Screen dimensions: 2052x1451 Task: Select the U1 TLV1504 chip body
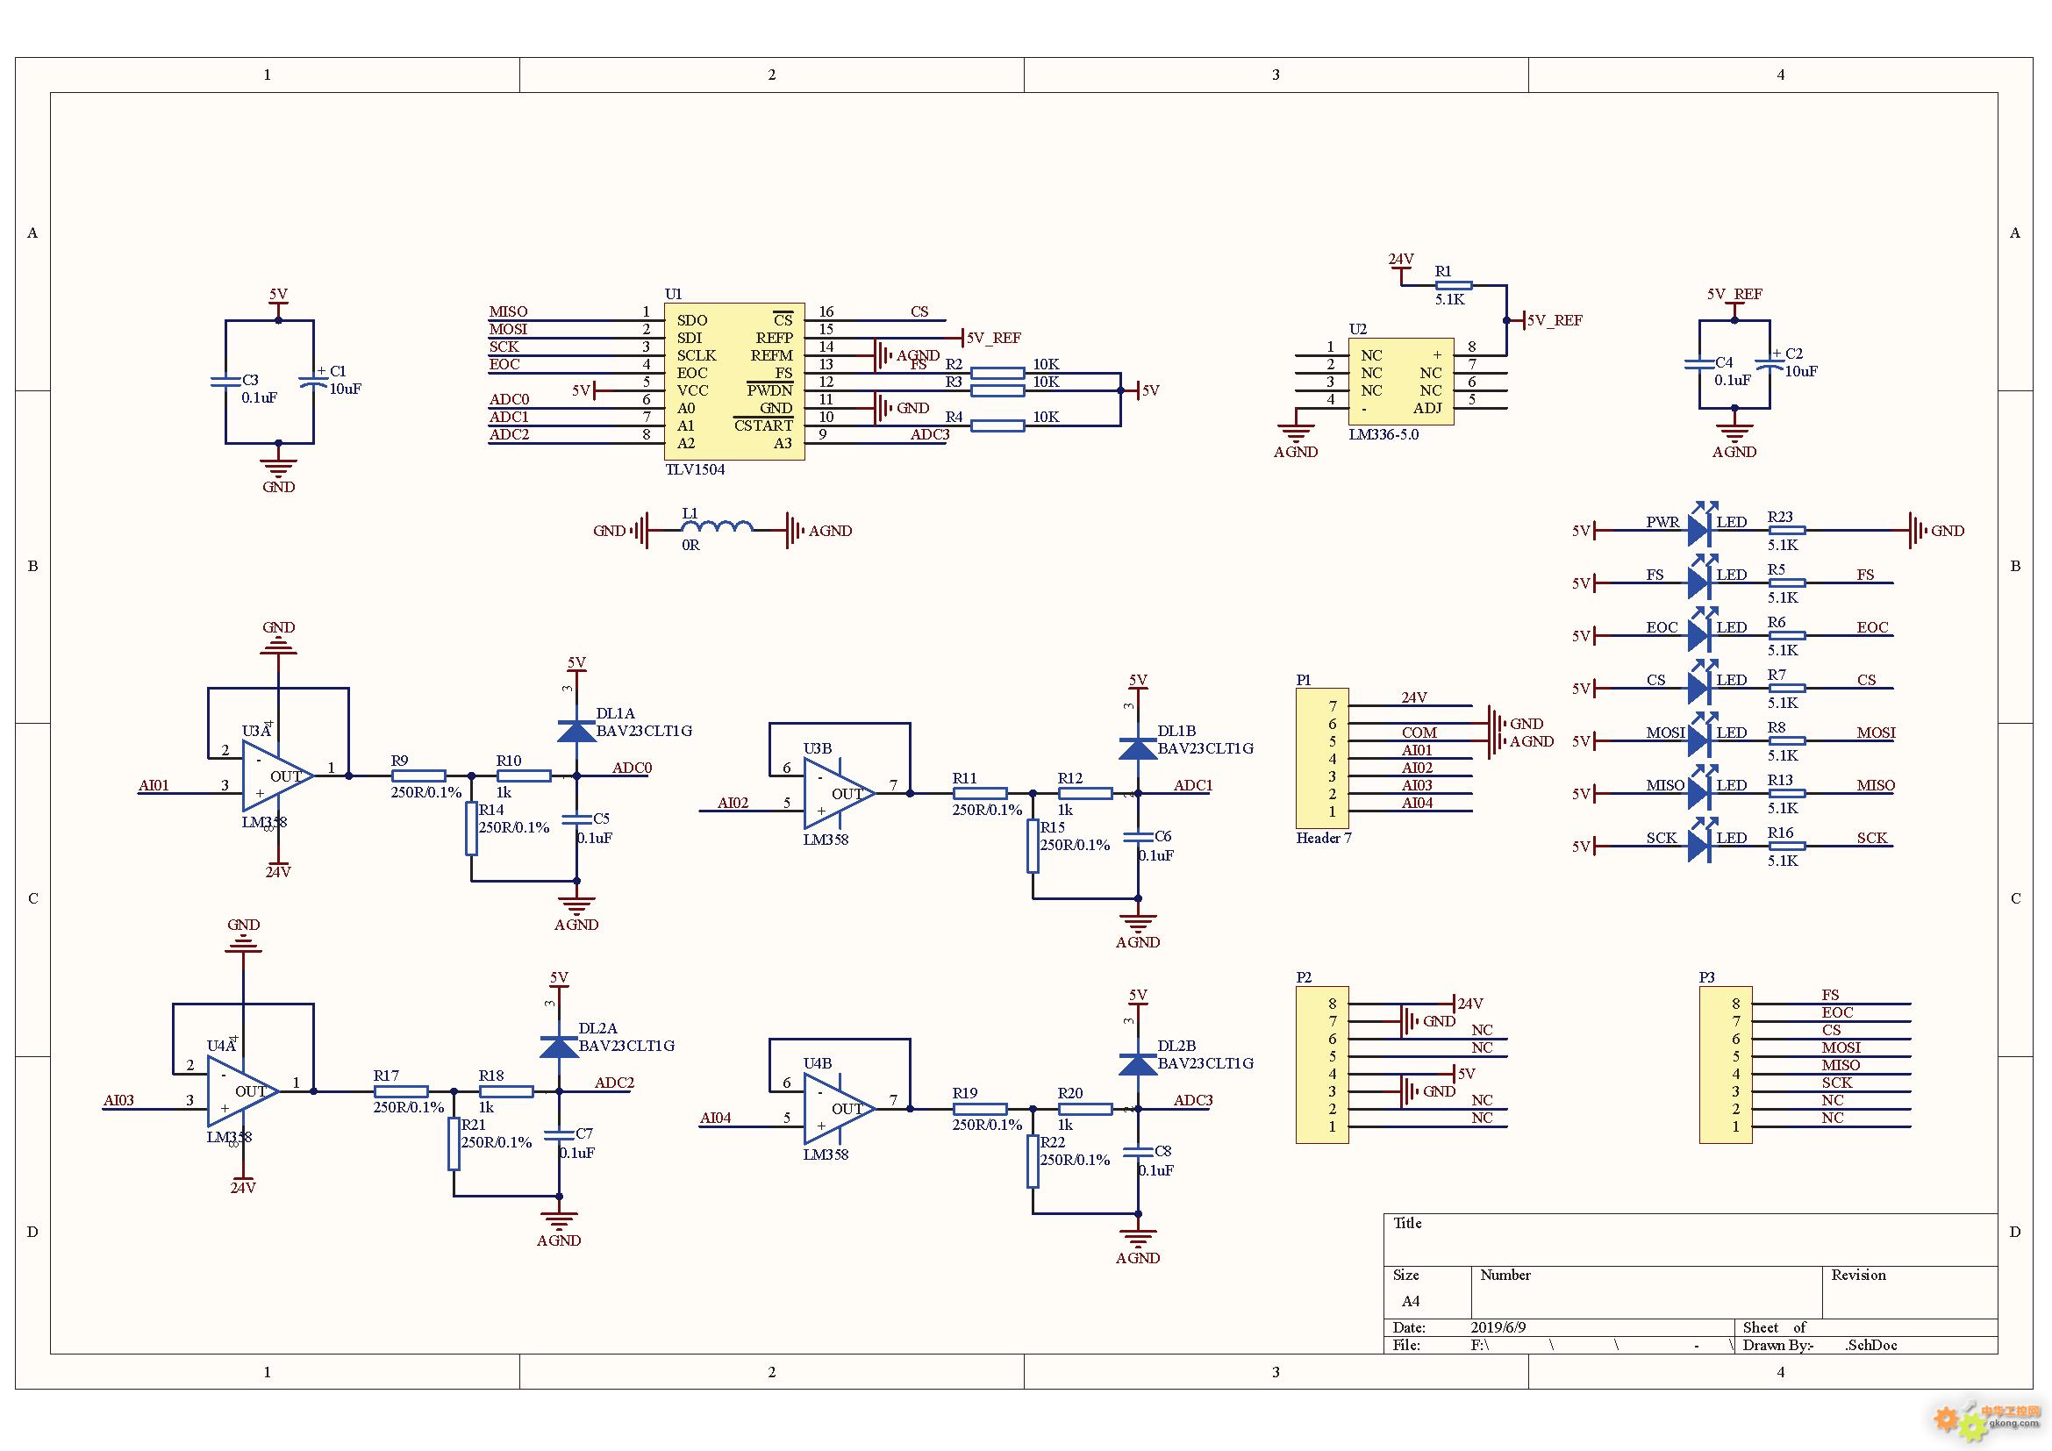(x=733, y=382)
